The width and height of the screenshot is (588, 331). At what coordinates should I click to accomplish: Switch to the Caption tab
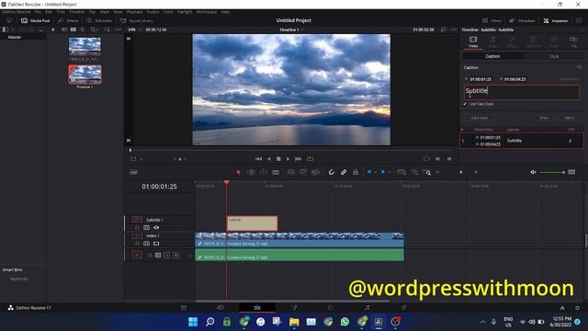click(x=492, y=56)
